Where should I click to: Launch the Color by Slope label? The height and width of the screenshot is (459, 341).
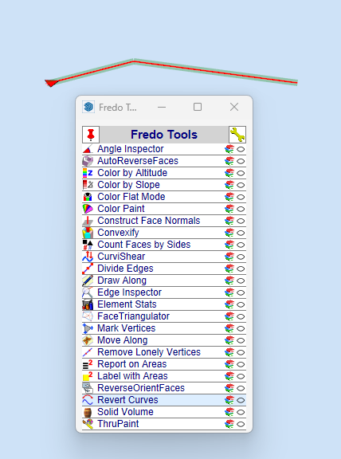click(x=128, y=185)
